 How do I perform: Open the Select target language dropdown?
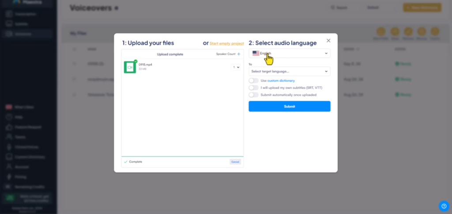click(x=290, y=71)
